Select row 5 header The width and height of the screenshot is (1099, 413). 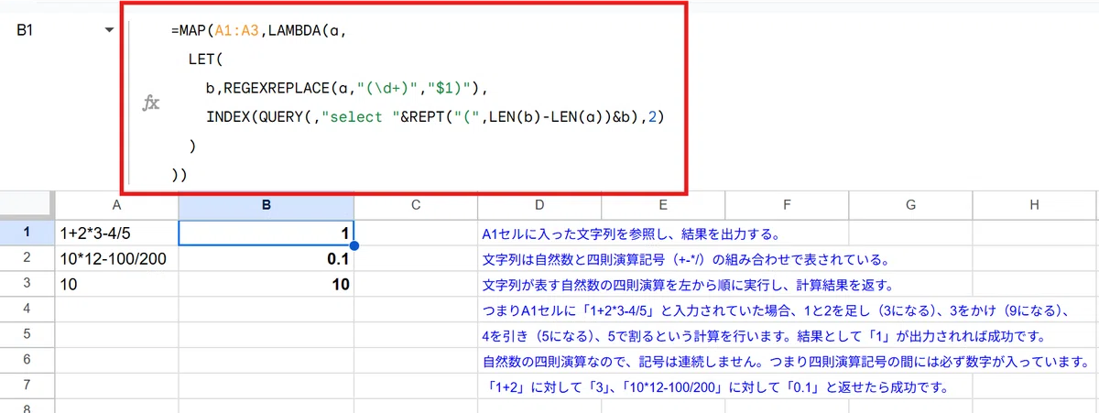[x=27, y=336]
